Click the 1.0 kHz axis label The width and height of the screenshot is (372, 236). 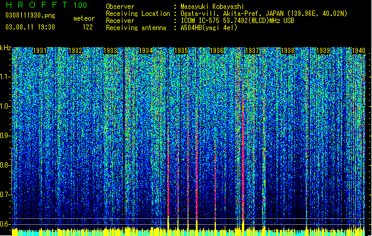pos(5,106)
